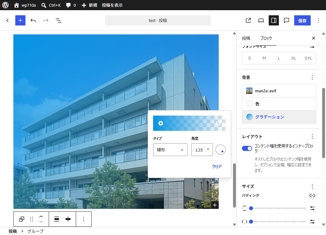This screenshot has height=235, width=326.
Task: Visit the wp710a site home
Action: 25,5
